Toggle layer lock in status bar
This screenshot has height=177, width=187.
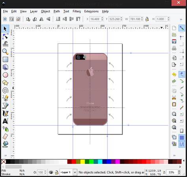pyautogui.click(x=57, y=172)
